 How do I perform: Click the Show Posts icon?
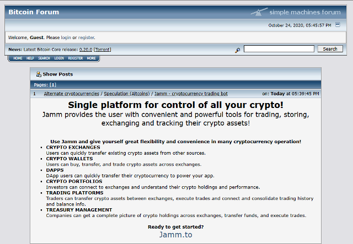39,74
